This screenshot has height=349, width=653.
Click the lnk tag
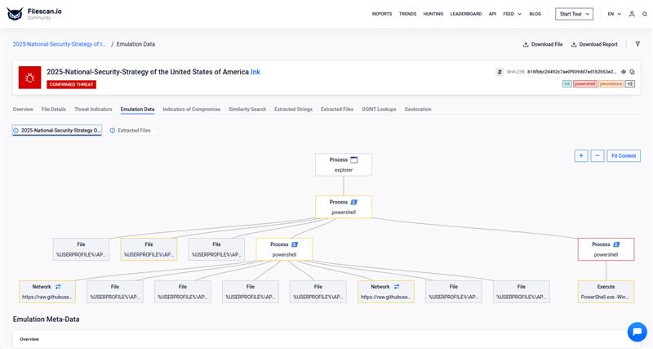point(566,84)
